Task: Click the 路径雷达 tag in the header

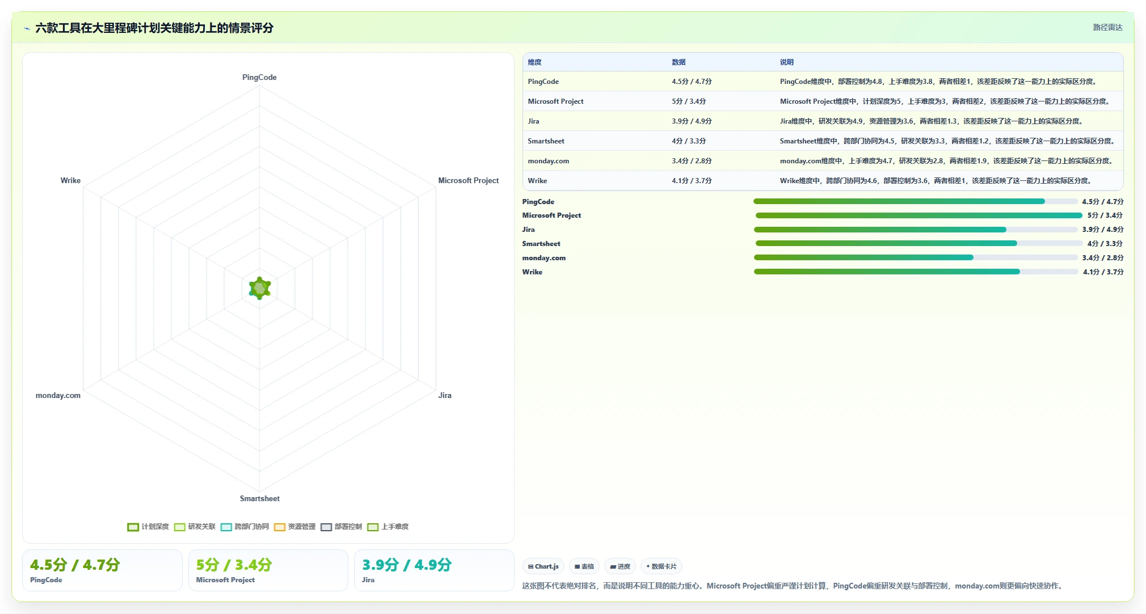Action: coord(1107,27)
